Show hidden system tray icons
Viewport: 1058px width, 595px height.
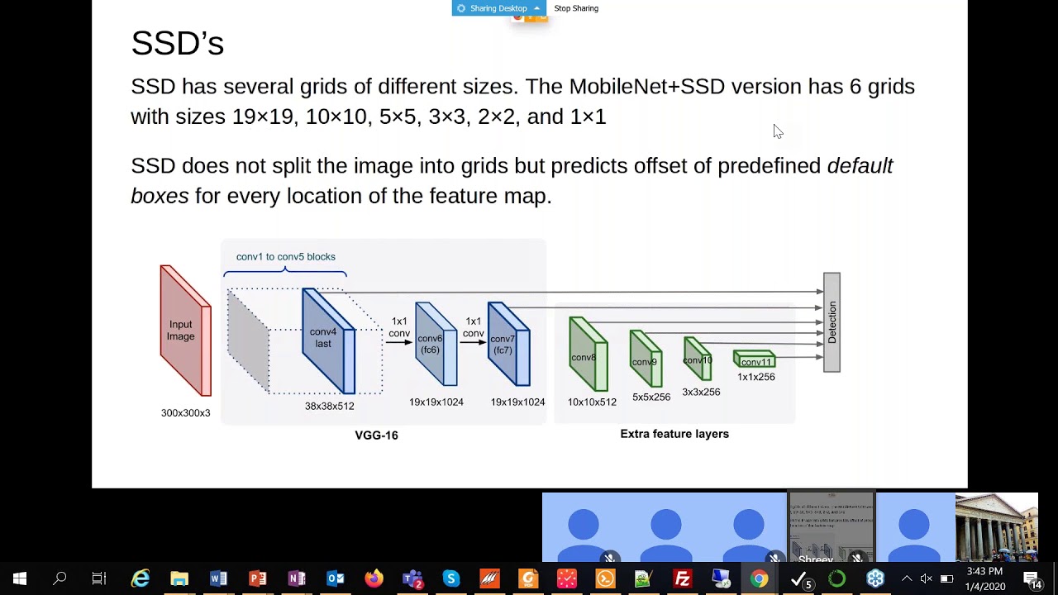[x=907, y=579]
